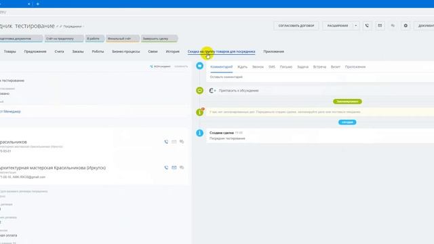Click the blue Сегодня date label
The image size is (434, 244).
pyautogui.click(x=347, y=122)
